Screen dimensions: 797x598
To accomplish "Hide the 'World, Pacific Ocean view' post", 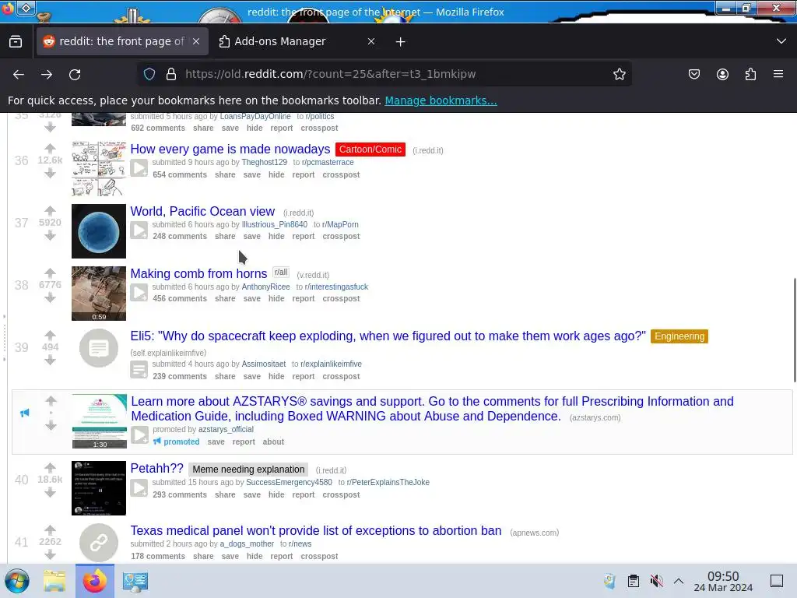I will [276, 237].
